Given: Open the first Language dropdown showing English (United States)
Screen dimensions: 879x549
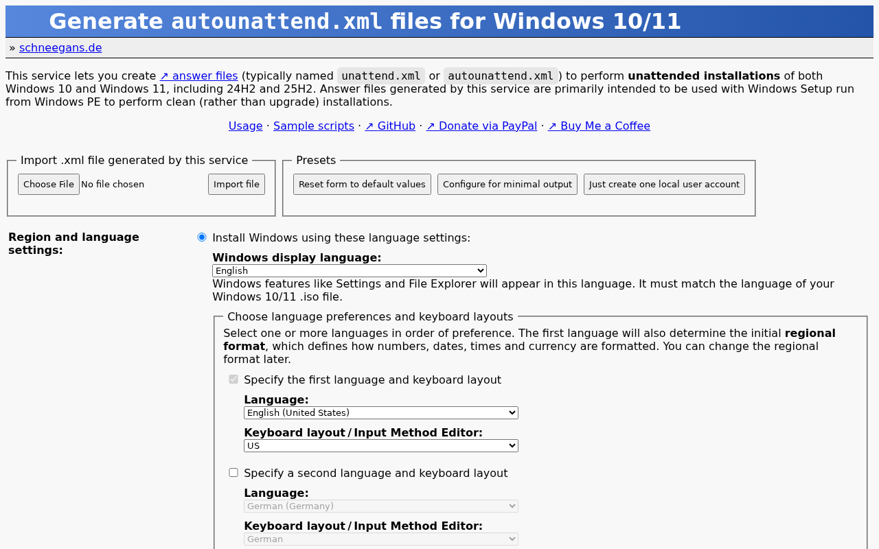Looking at the screenshot, I should pyautogui.click(x=380, y=412).
